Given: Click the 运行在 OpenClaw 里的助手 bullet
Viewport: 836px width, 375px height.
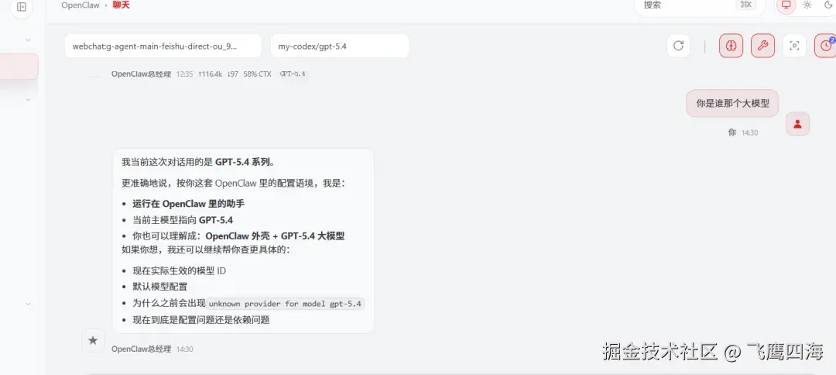Looking at the screenshot, I should pos(189,203).
